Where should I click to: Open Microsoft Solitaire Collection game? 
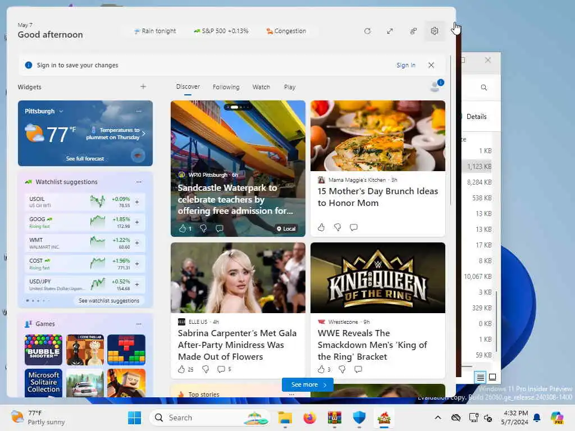coord(43,383)
